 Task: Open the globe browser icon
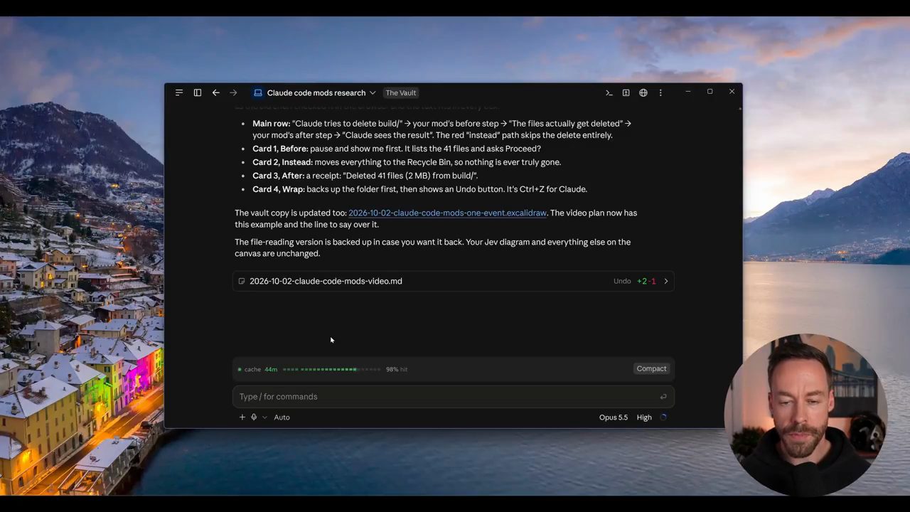(x=643, y=92)
